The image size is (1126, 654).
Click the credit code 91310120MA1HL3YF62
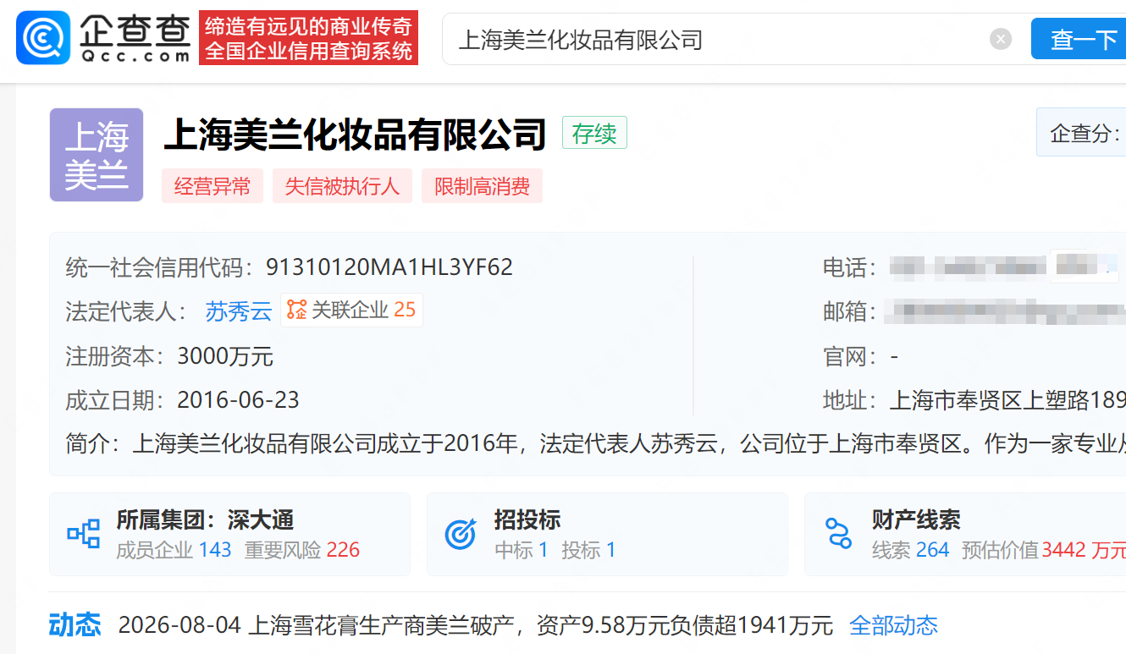tap(389, 267)
